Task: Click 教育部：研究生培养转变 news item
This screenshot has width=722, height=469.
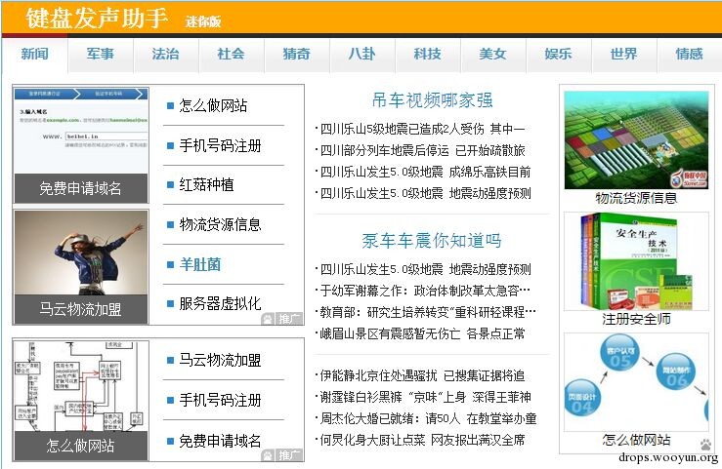Action: [426, 312]
